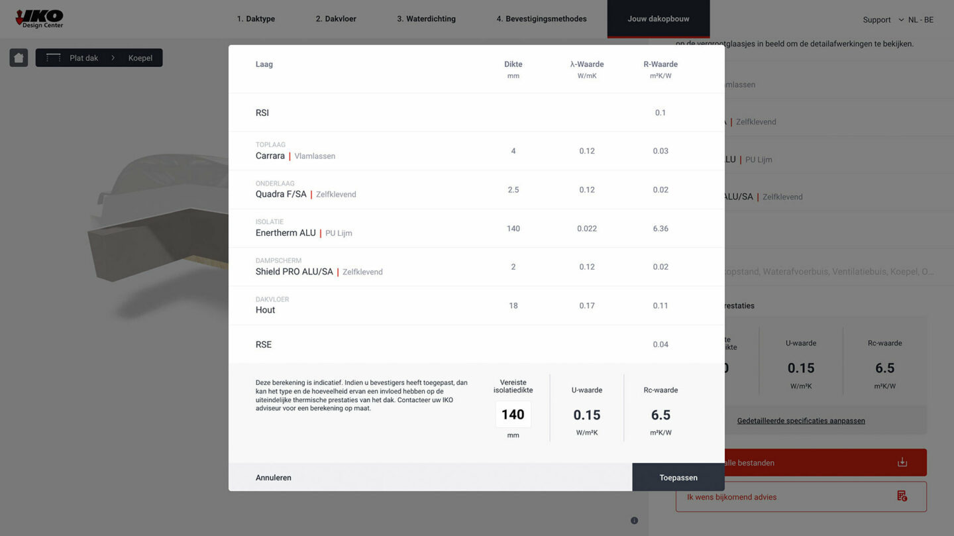Click U-waarde 0.15 in background panel
This screenshot has height=536, width=954.
coord(801,368)
